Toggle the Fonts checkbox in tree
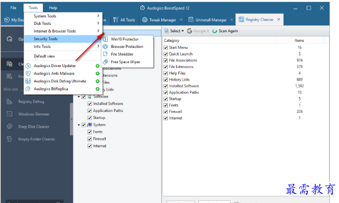Image resolution: width=339 pixels, height=203 pixels. pyautogui.click(x=90, y=132)
